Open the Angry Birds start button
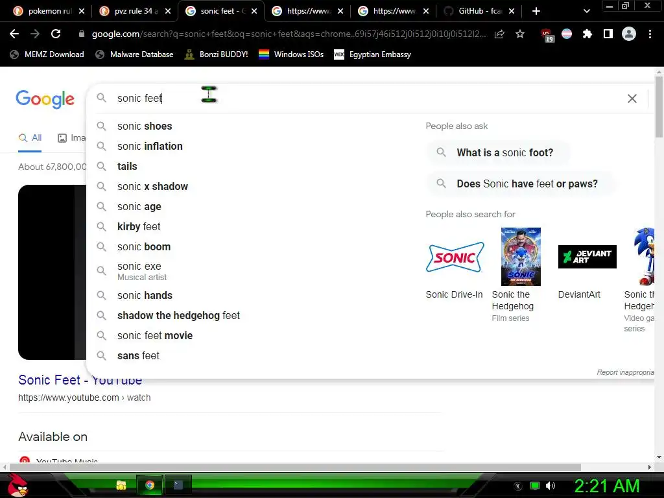Screen dimensions: 664x498 point(16,486)
